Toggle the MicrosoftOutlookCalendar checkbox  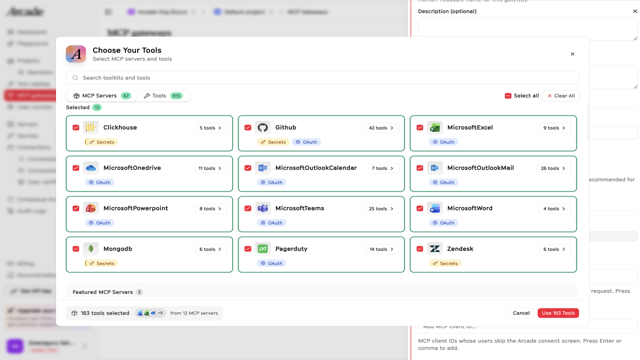point(248,168)
